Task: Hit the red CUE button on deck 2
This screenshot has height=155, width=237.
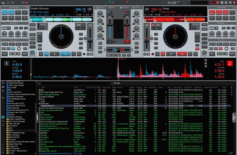Action: coord(163,54)
